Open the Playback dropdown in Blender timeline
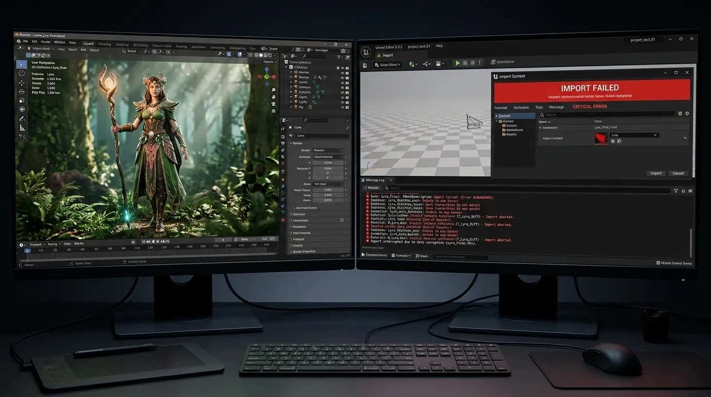The height and width of the screenshot is (397, 711). click(36, 244)
